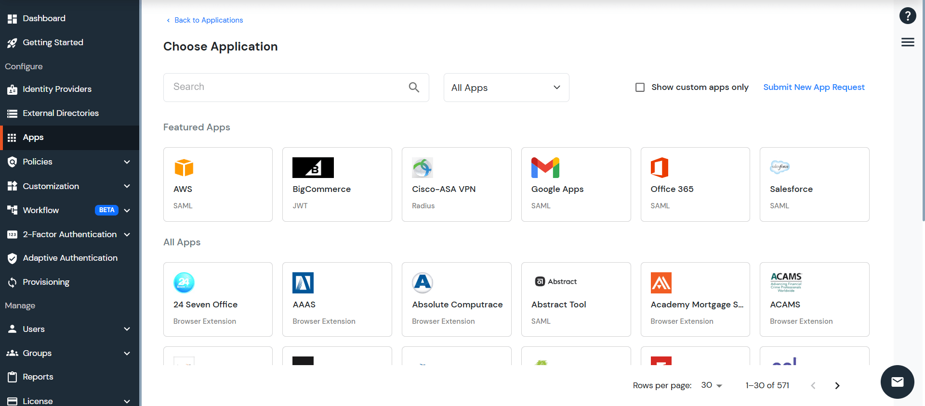Click the Academy Mortgage logo
The image size is (925, 406).
661,283
